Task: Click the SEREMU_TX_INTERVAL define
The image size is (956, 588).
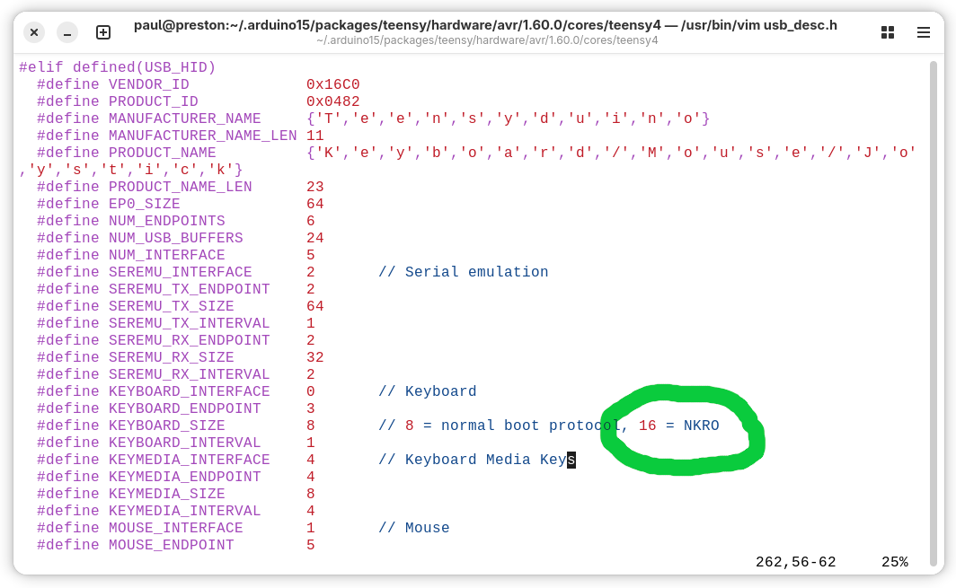Action: (153, 323)
